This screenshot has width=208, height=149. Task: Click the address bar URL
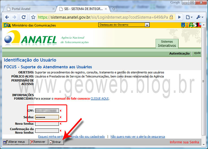(x=103, y=17)
